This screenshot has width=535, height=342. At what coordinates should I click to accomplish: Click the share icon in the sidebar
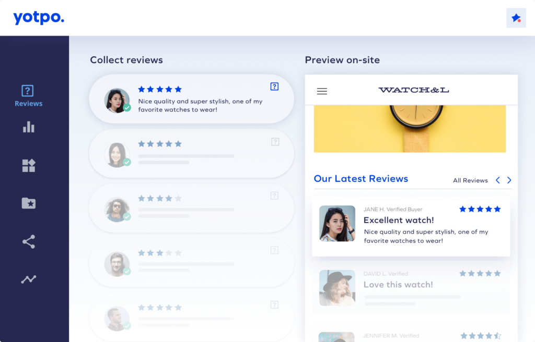28,241
